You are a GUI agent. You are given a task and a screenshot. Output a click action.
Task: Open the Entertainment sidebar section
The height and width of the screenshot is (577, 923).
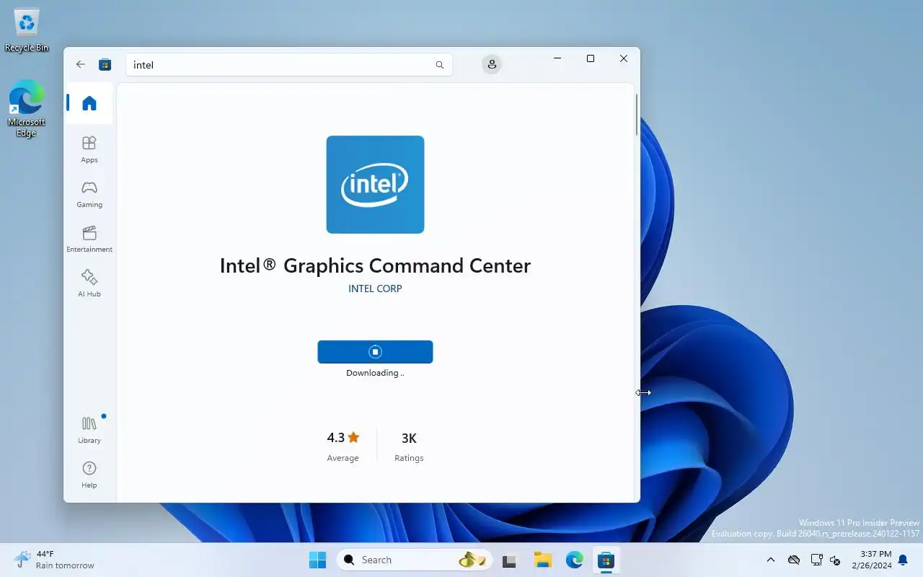click(89, 239)
